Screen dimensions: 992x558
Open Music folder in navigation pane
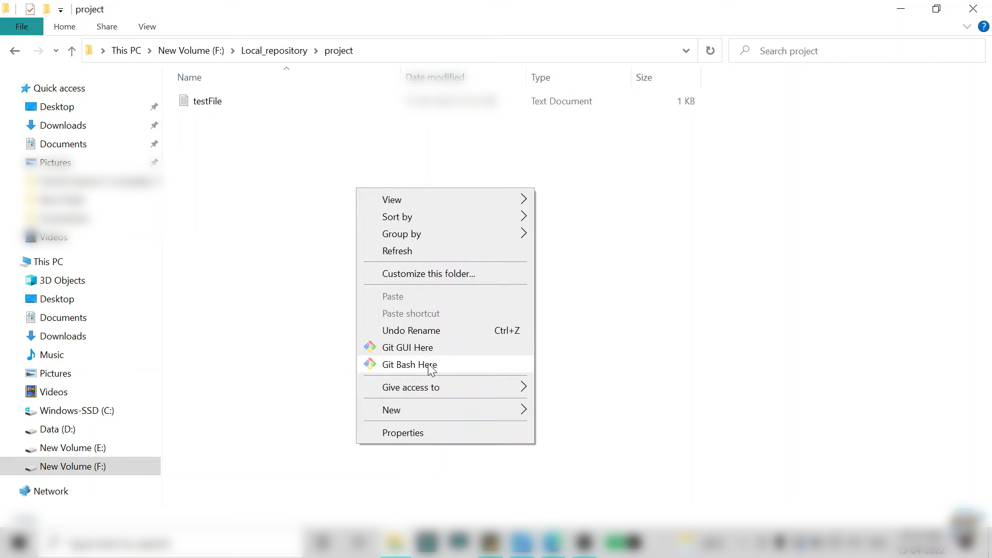52,355
